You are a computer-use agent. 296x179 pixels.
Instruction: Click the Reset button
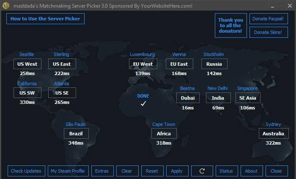[x=152, y=171]
